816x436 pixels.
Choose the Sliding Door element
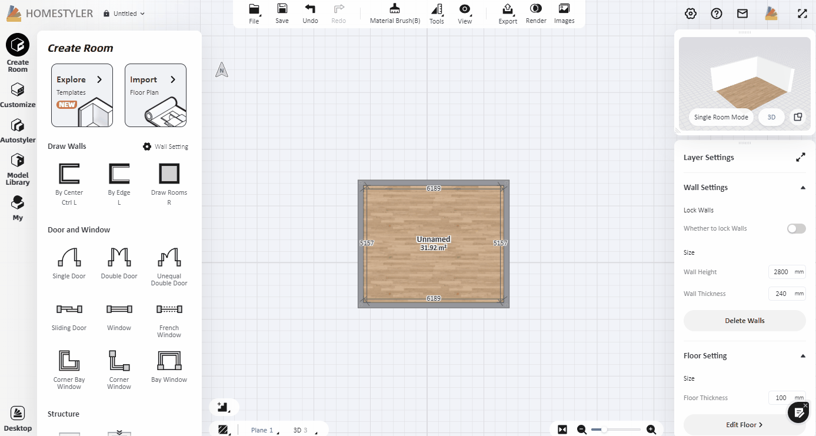click(69, 309)
